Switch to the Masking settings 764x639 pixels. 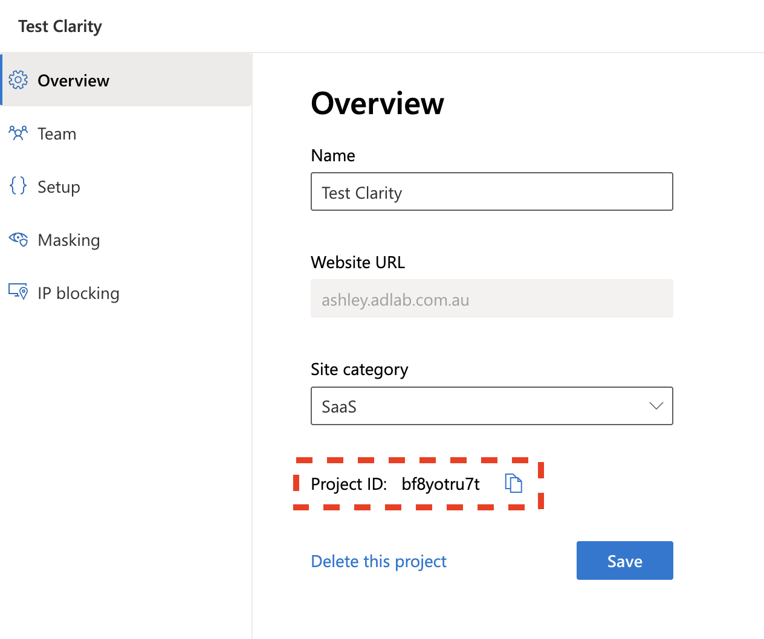pos(126,240)
